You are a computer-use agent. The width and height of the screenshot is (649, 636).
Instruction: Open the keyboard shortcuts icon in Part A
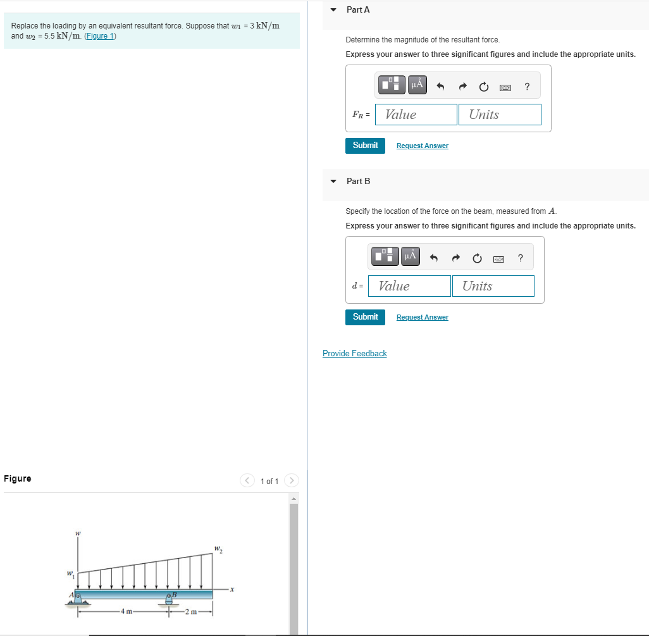point(505,87)
